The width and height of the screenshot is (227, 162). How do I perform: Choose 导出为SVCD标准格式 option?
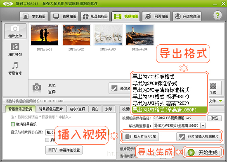point(170,83)
